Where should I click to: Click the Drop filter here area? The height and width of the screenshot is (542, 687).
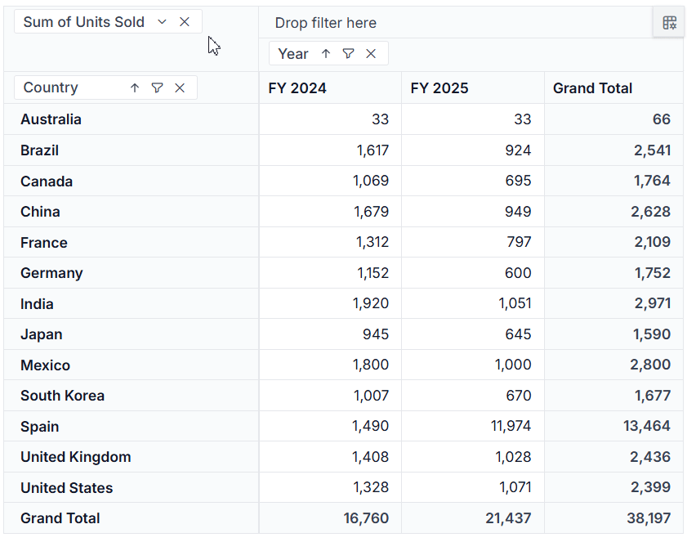point(456,23)
